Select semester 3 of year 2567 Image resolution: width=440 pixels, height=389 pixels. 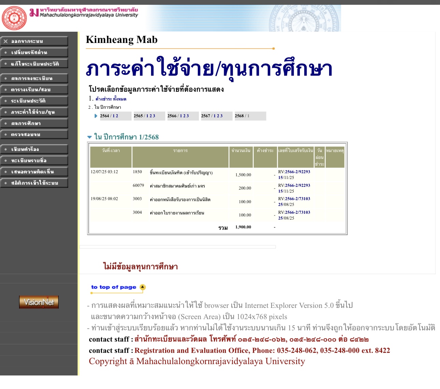tap(221, 116)
